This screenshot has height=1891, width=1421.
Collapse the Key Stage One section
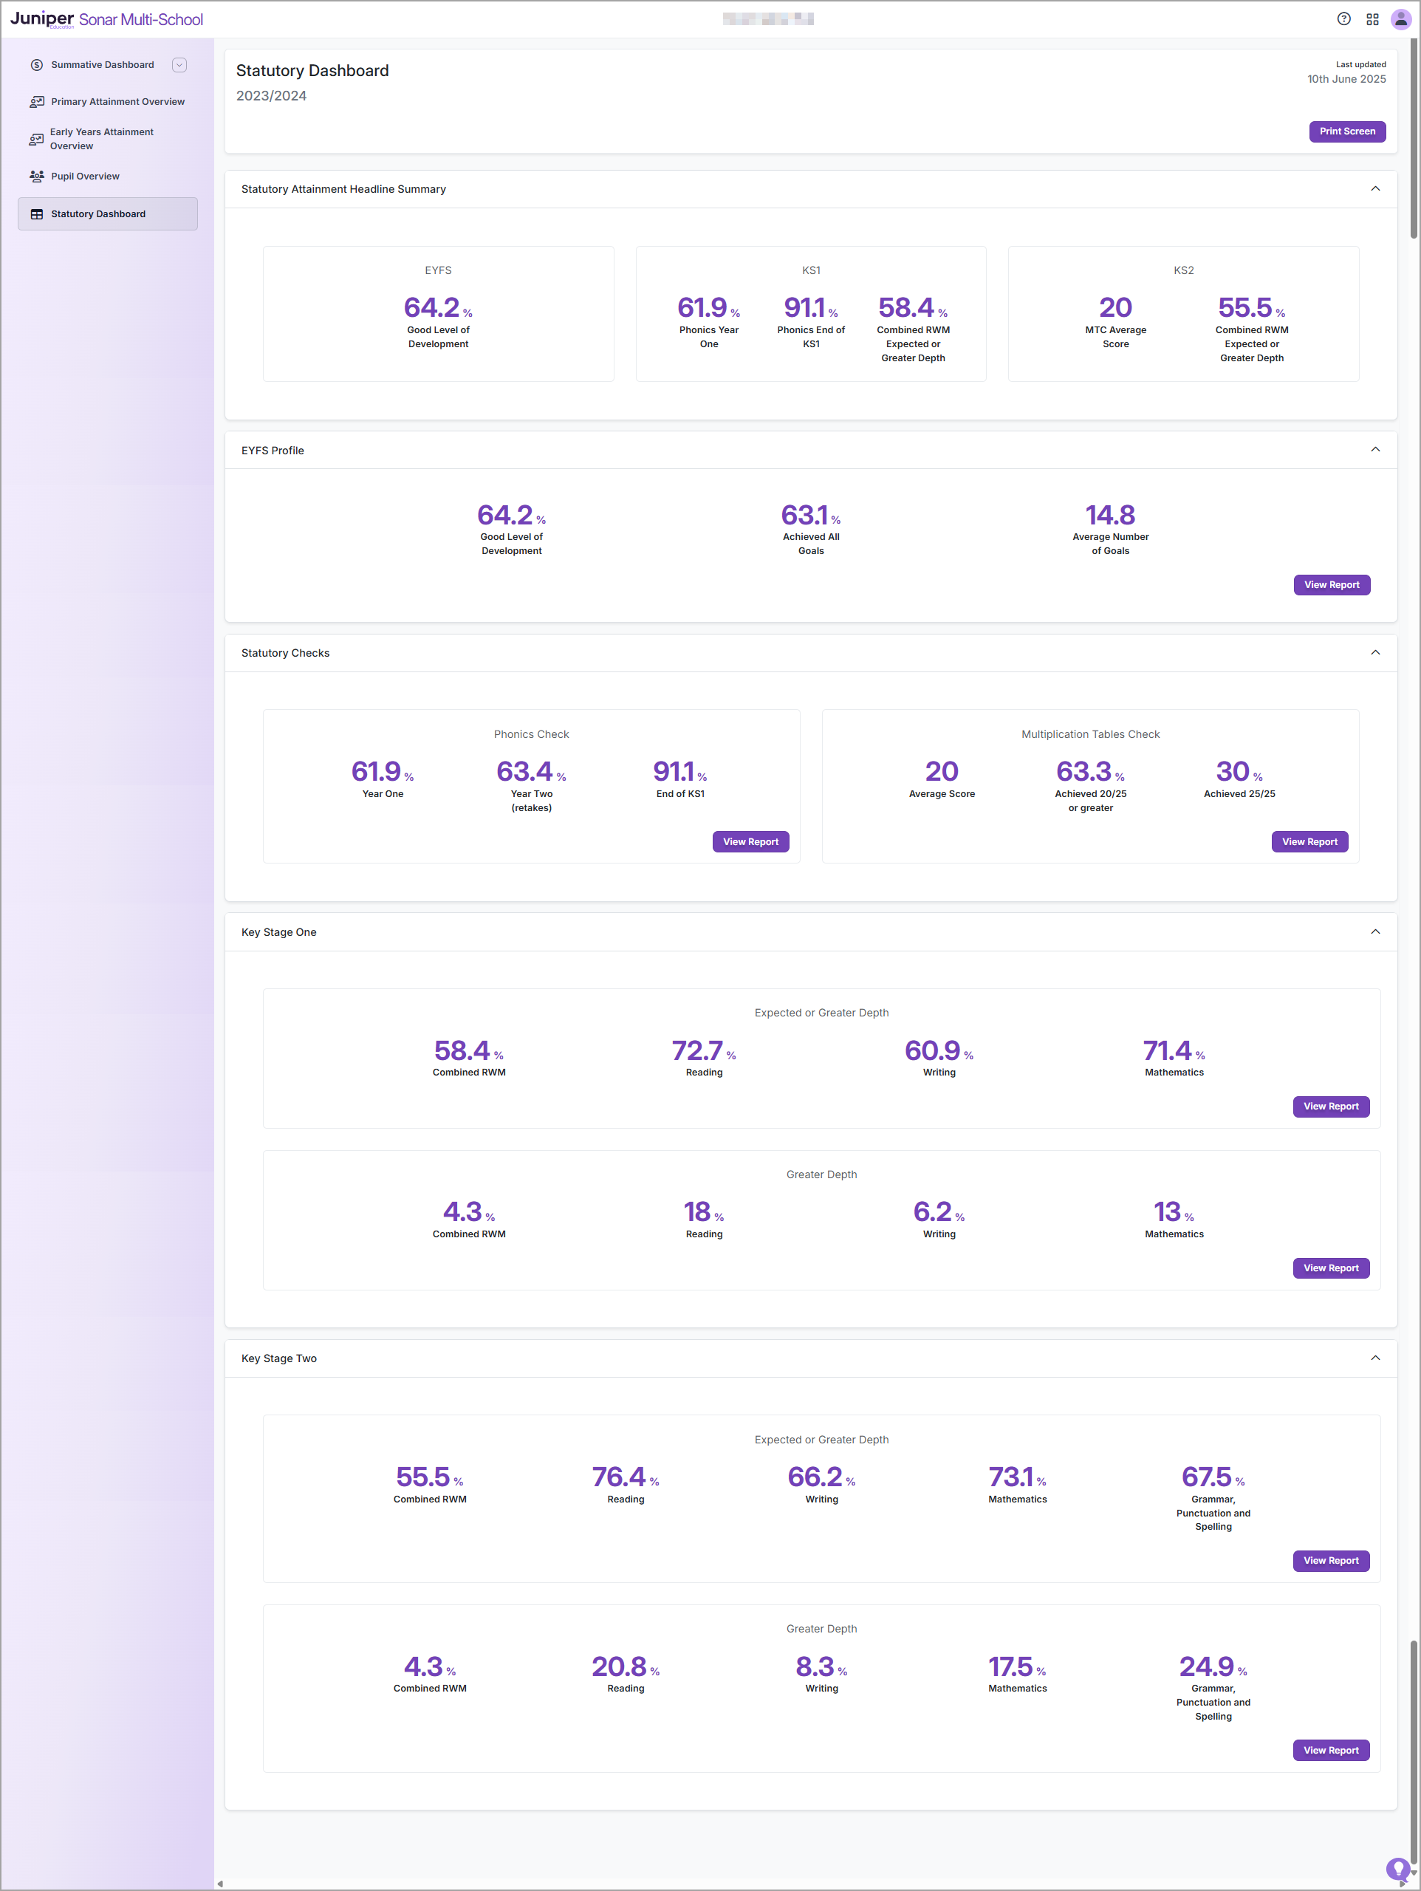tap(1374, 931)
